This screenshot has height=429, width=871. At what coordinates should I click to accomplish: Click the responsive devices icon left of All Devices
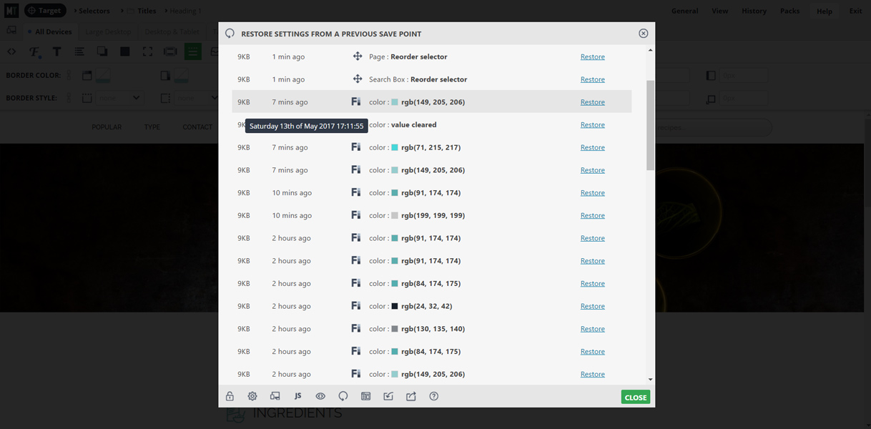[x=11, y=31]
